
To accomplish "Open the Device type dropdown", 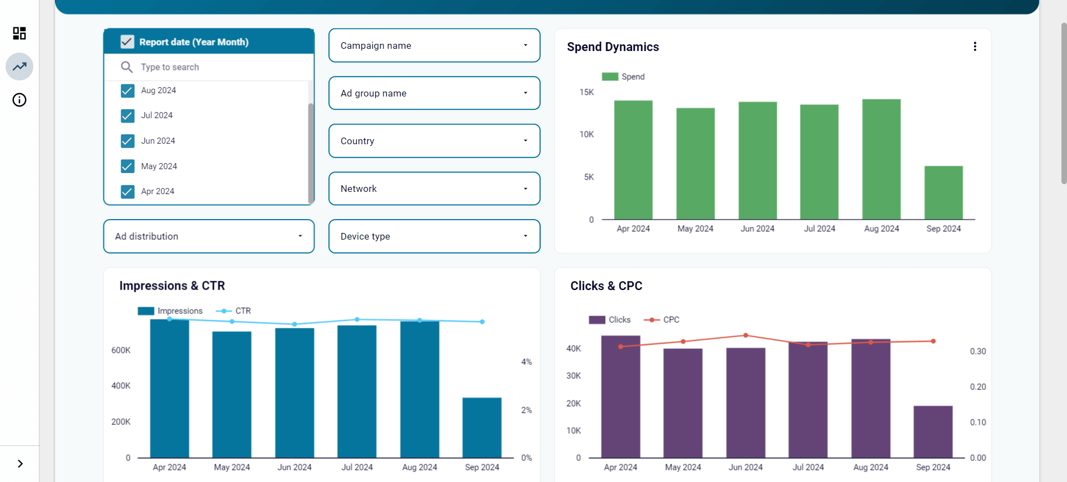I will pyautogui.click(x=434, y=236).
